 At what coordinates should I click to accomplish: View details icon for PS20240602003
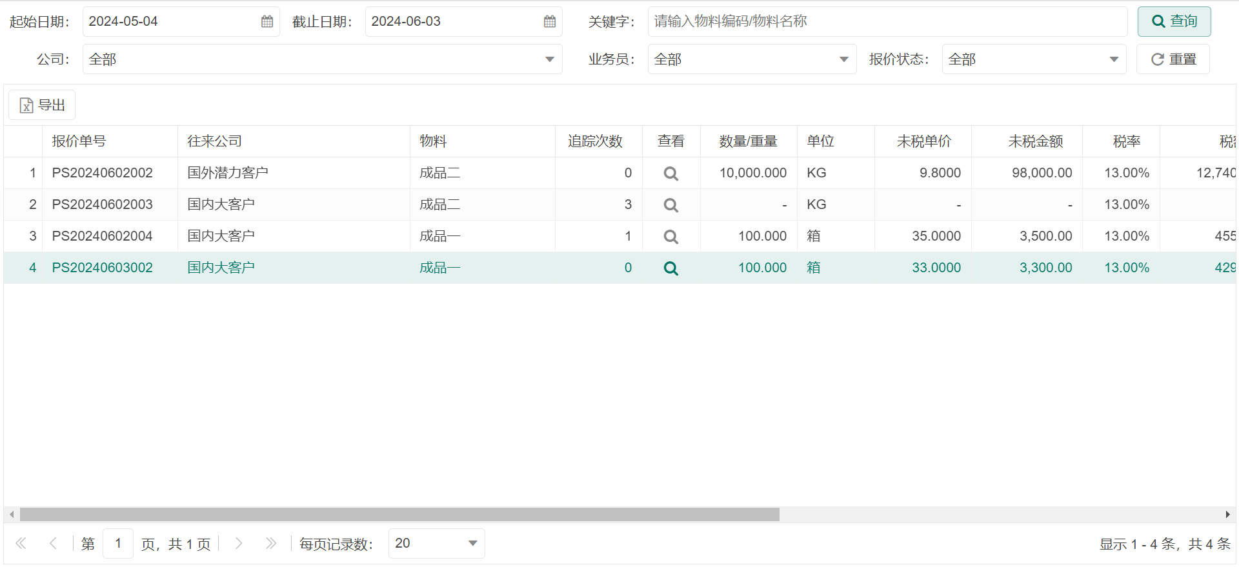point(671,205)
